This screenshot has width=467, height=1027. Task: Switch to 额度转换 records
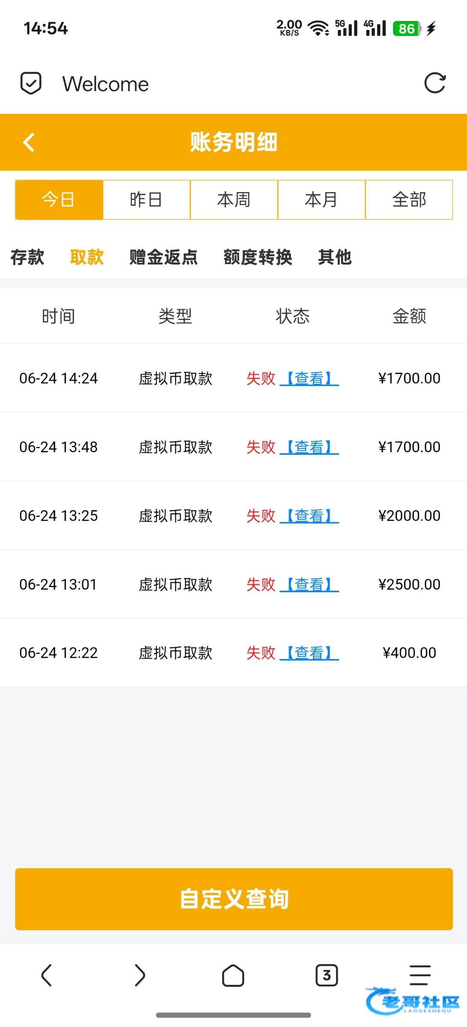257,257
